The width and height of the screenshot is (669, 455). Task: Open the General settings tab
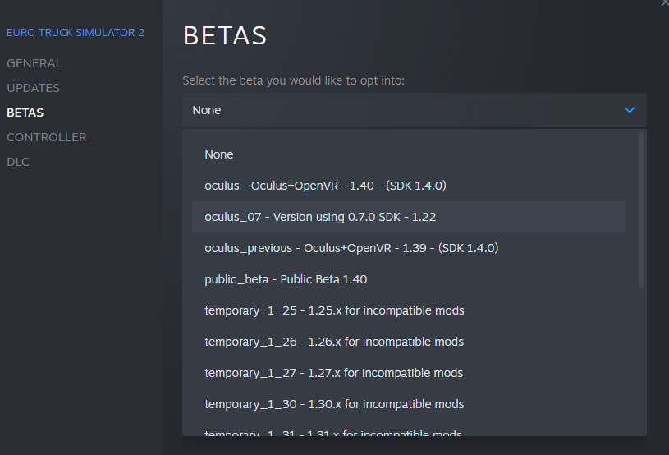34,63
